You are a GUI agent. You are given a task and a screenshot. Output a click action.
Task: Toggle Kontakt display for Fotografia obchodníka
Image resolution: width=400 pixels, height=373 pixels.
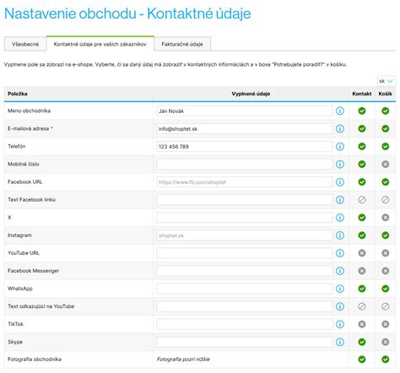click(x=362, y=359)
